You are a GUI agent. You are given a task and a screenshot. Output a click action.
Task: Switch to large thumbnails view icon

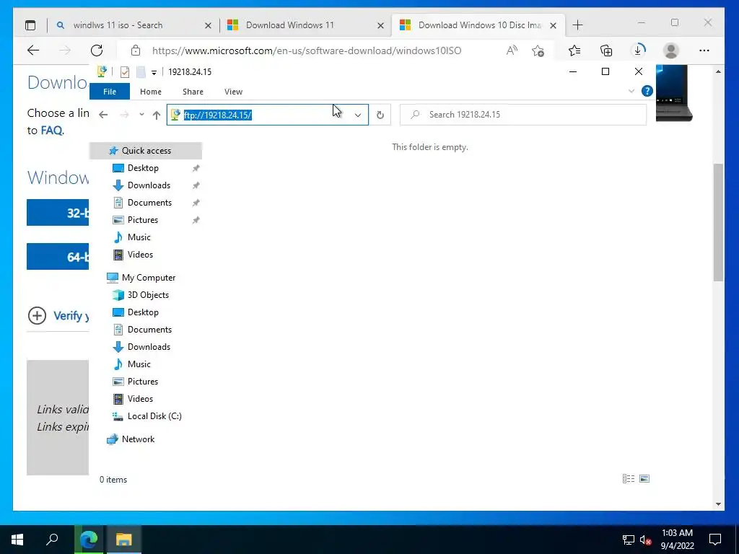[x=644, y=479]
